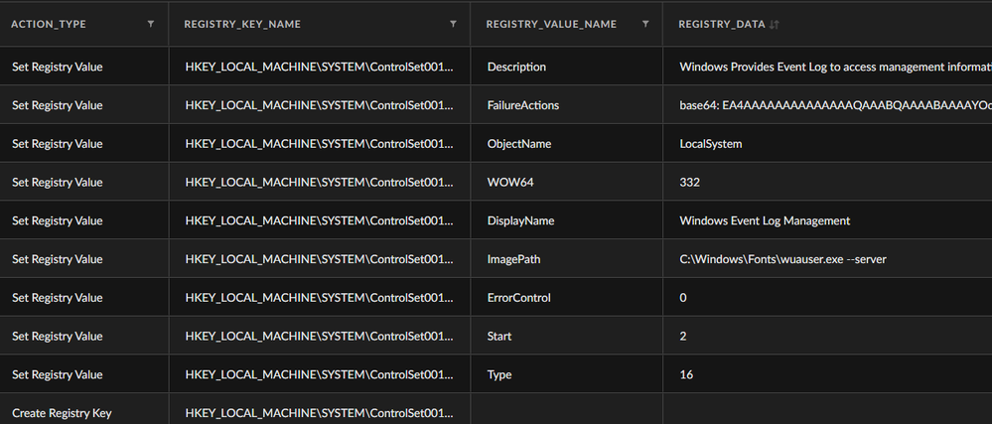Open the REGISTRY_KEY_NAME column filter icon
This screenshot has width=992, height=424.
coord(453,24)
